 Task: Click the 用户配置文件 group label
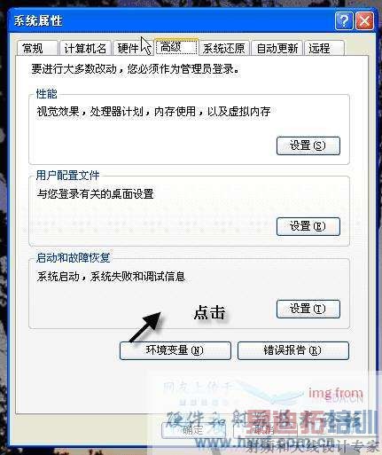67,176
